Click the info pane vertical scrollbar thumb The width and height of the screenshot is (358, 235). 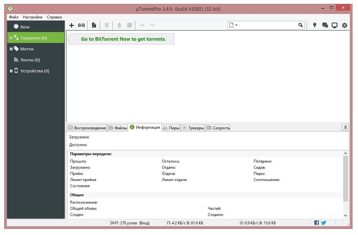click(345, 178)
